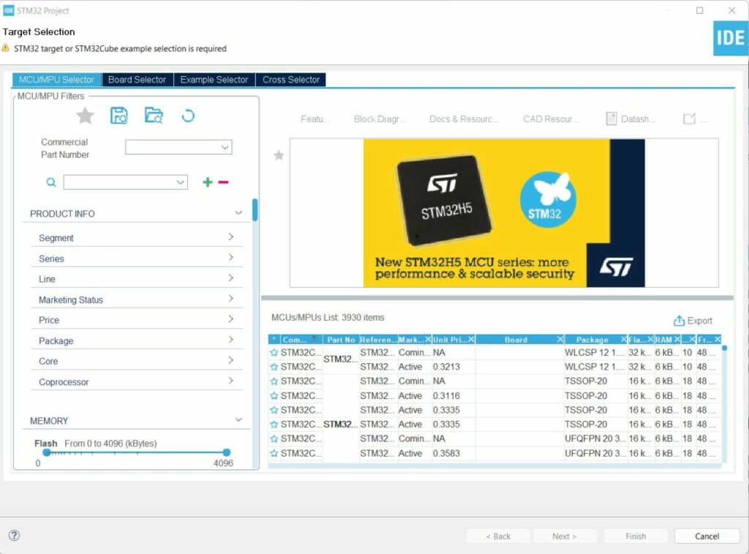Switch to the Board Selector tab
The image size is (749, 554).
(137, 80)
